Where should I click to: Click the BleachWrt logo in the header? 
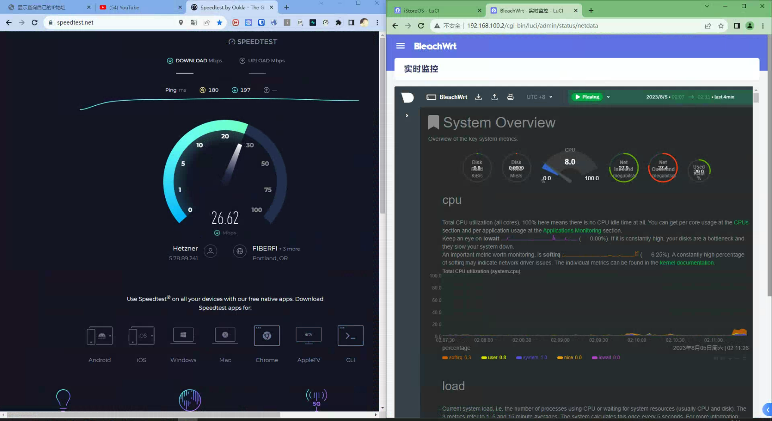435,46
